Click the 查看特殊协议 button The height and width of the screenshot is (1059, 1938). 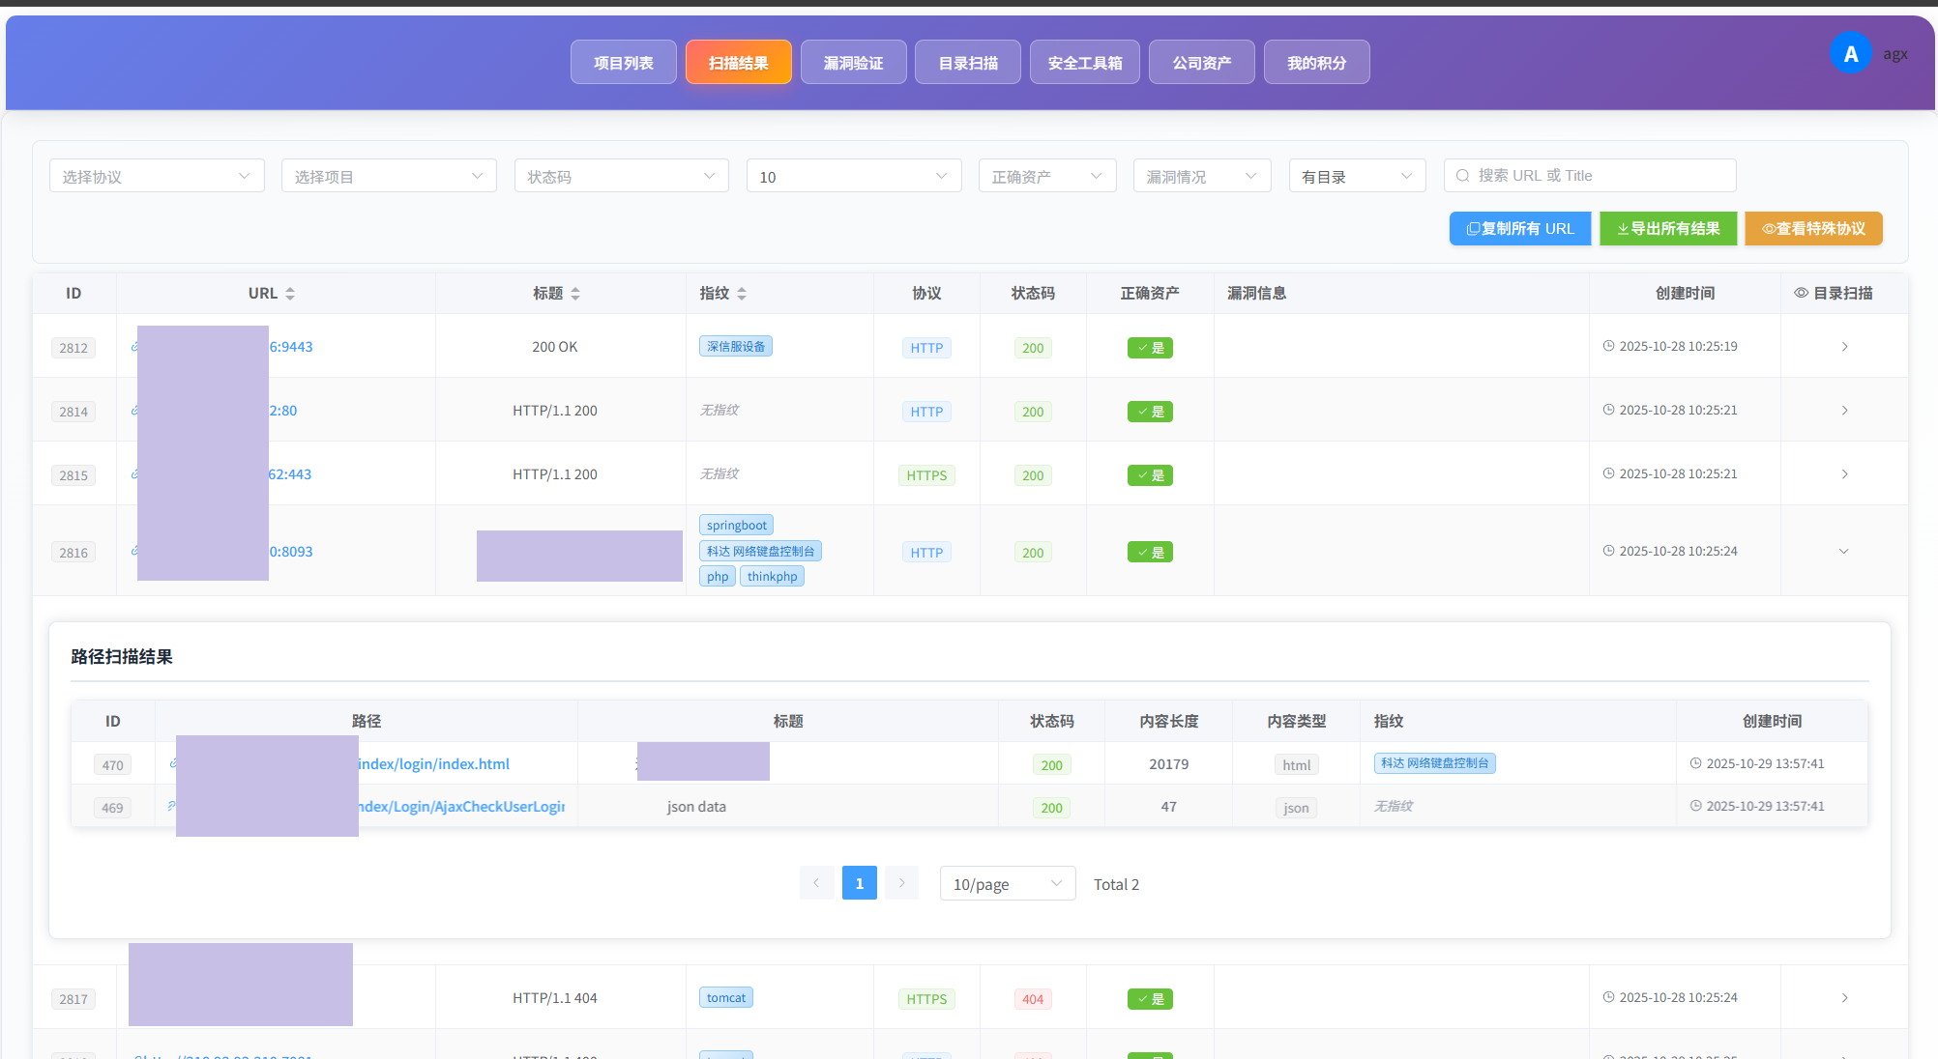tap(1813, 229)
